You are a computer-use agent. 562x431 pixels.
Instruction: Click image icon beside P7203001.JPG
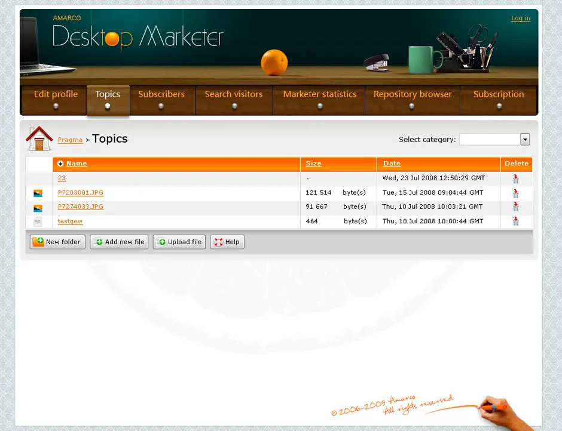click(38, 193)
